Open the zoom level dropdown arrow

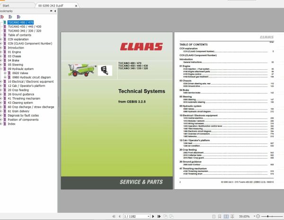(254, 216)
